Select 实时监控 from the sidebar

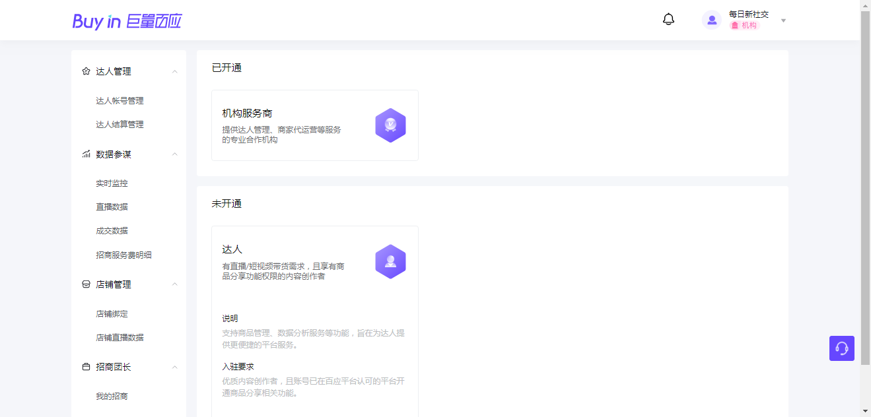[112, 183]
